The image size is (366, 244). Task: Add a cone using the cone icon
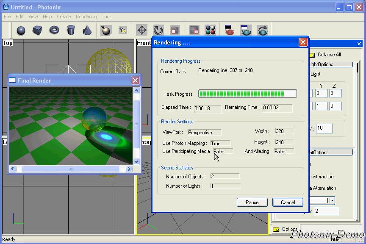87,30
